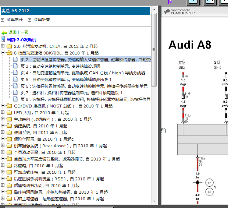Expand the 后座椅通风装置 folder node
This screenshot has height=208, width=228.
(3, 192)
